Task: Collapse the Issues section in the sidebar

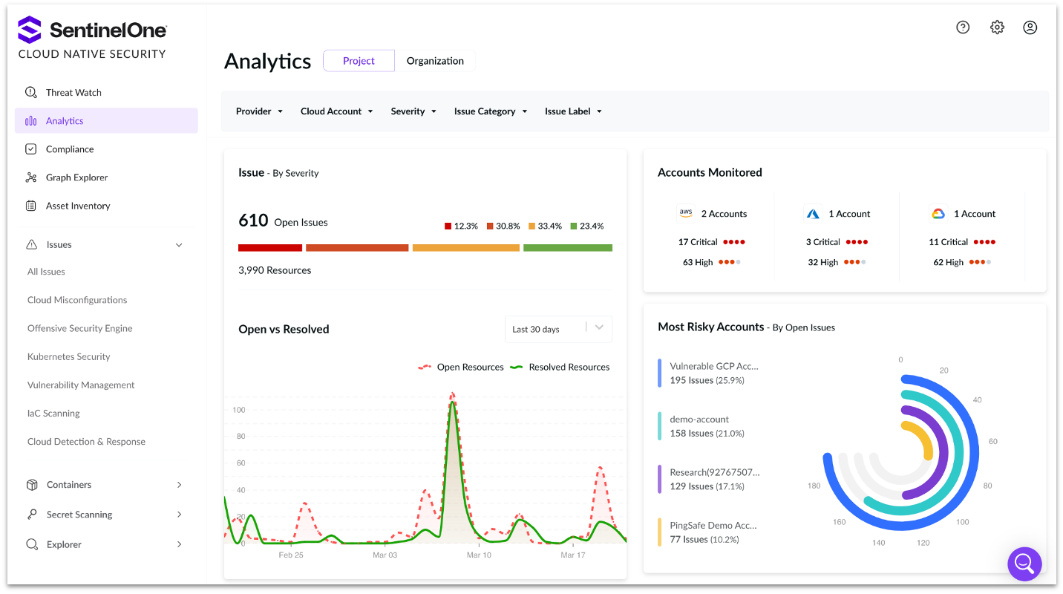Action: (x=179, y=244)
